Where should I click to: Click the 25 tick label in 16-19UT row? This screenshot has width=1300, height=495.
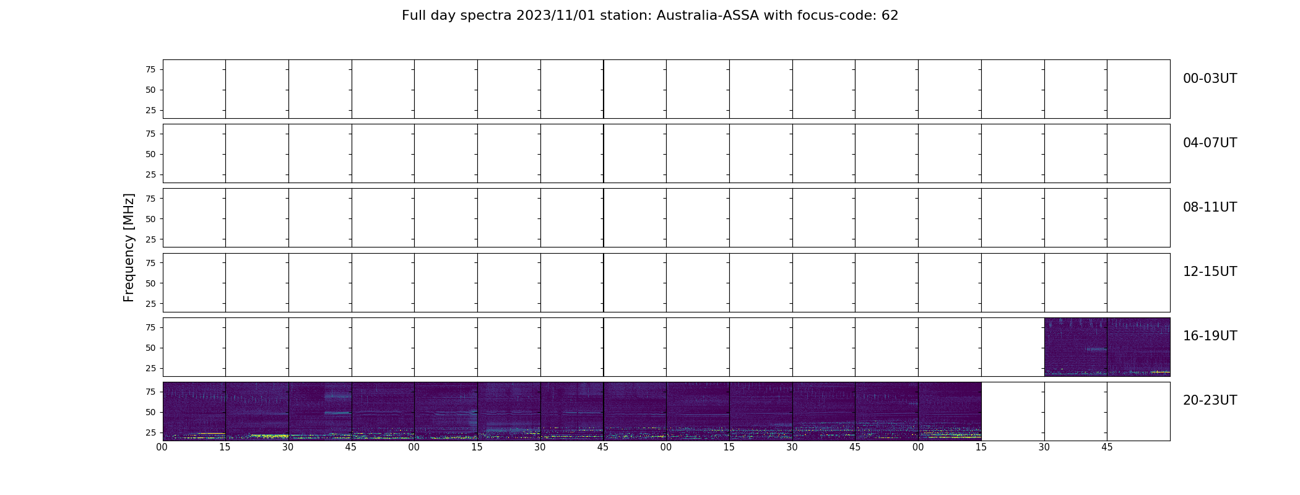pos(150,368)
